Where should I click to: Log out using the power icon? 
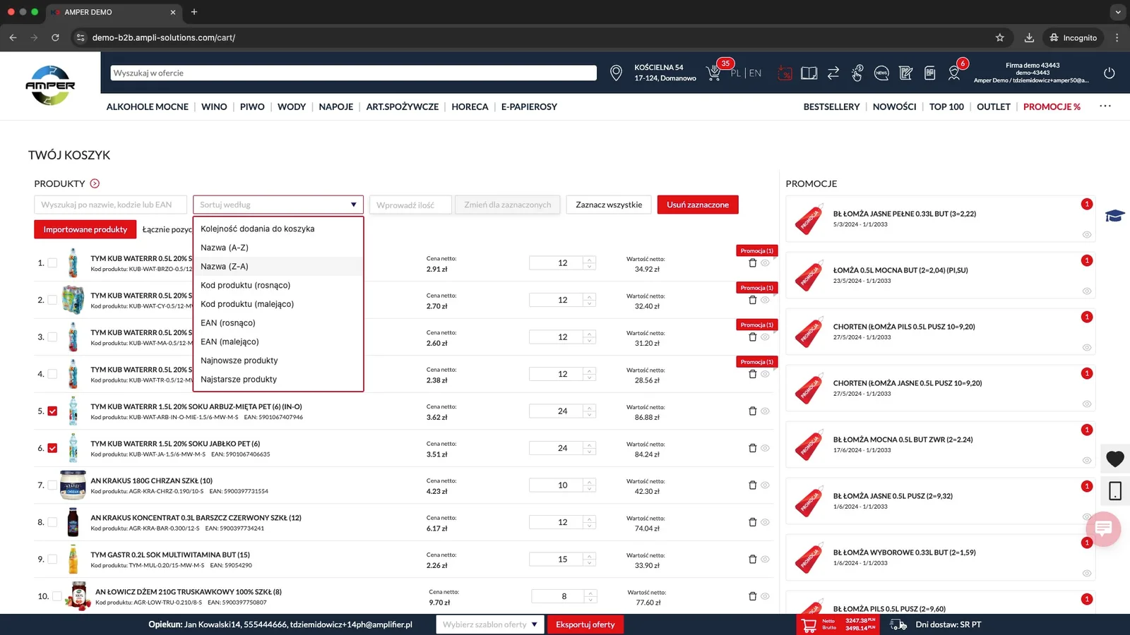point(1110,73)
